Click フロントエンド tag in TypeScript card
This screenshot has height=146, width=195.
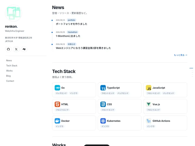[x=108, y=93]
